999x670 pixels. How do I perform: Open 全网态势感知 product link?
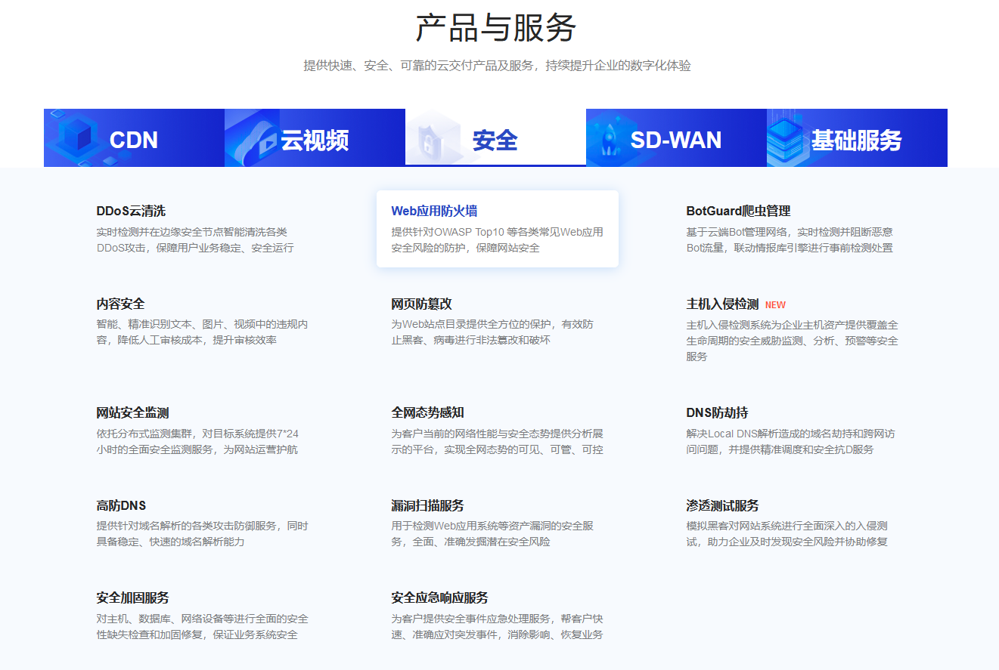(x=427, y=412)
